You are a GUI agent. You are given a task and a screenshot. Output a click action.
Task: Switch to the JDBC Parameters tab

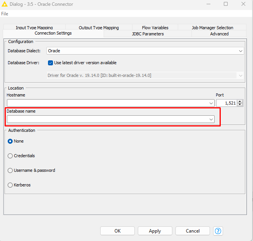[148, 34]
